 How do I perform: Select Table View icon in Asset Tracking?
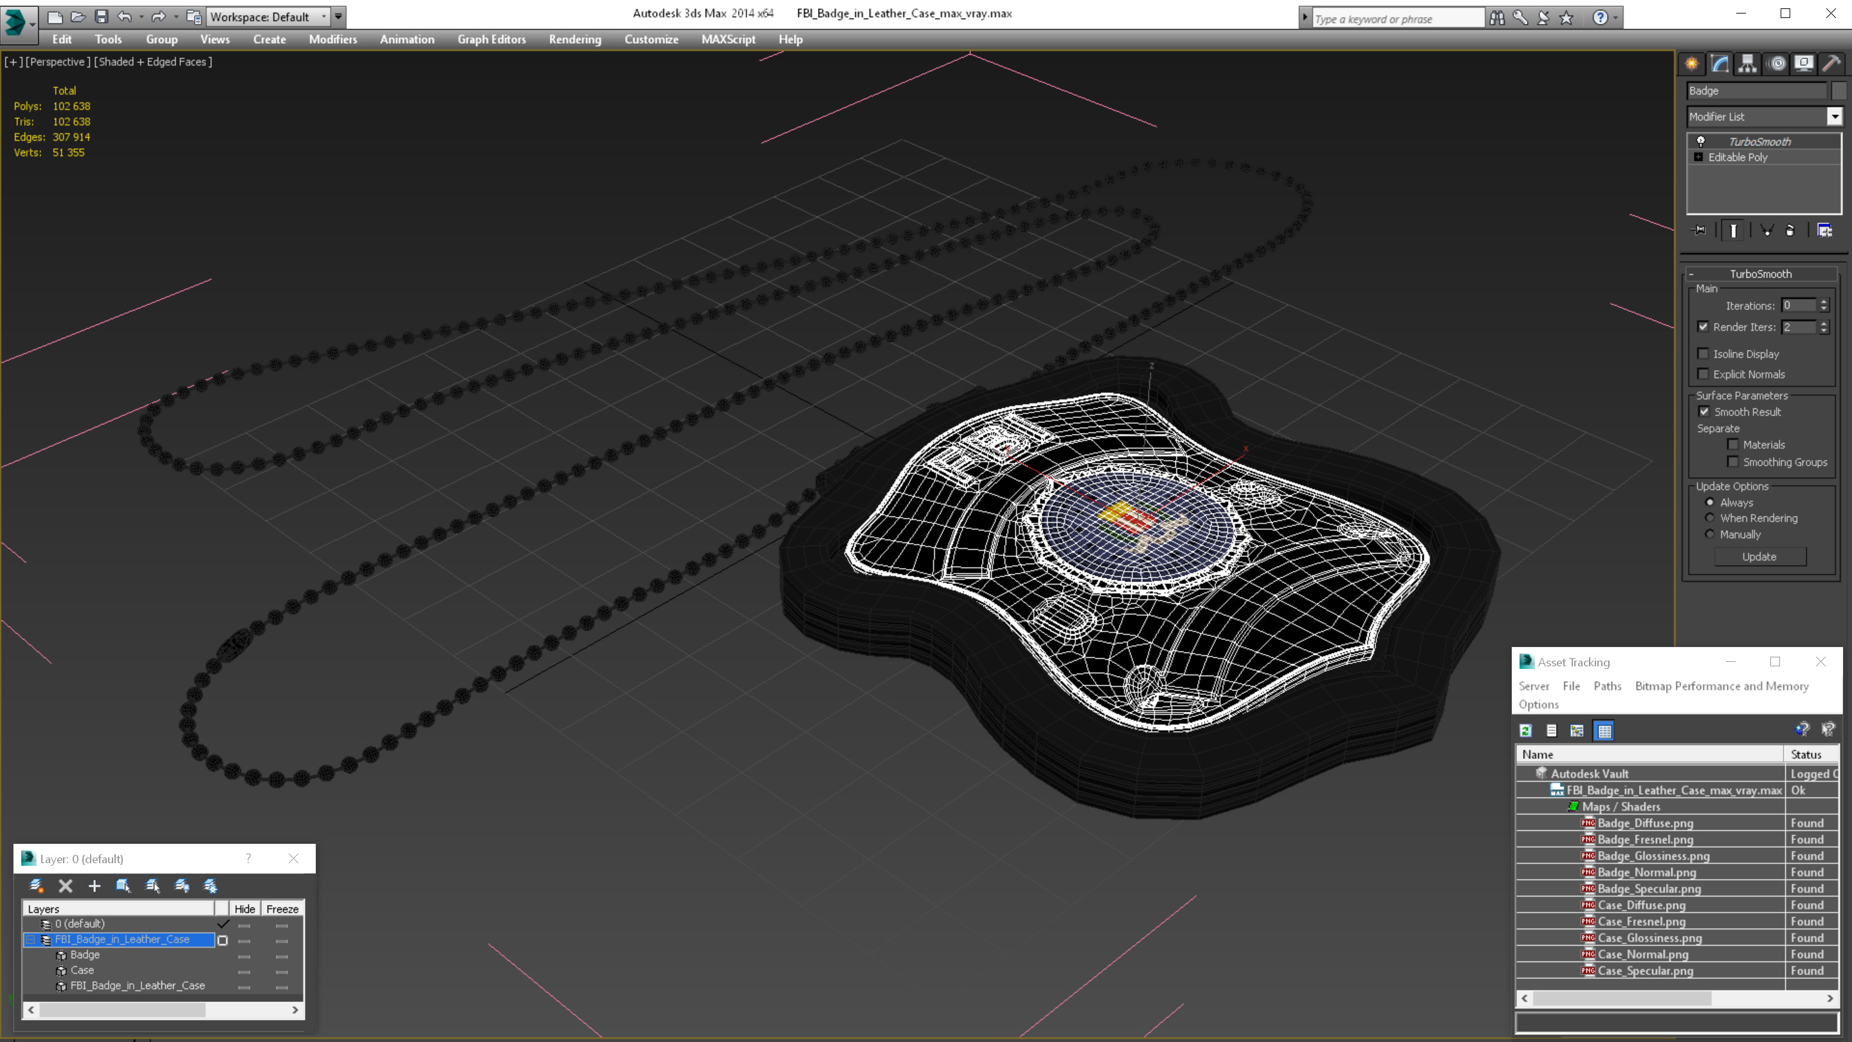coord(1604,731)
